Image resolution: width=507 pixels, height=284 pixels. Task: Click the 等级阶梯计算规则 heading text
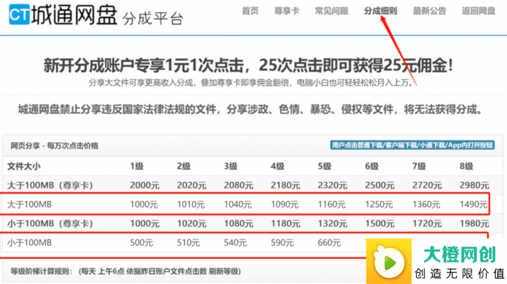point(125,271)
